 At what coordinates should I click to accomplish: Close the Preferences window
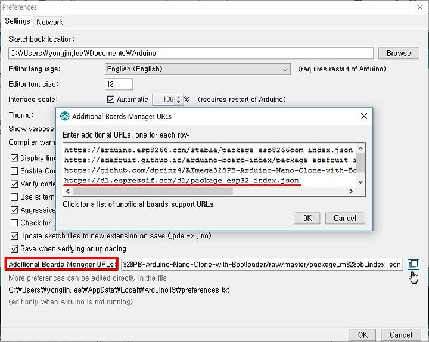[420, 7]
